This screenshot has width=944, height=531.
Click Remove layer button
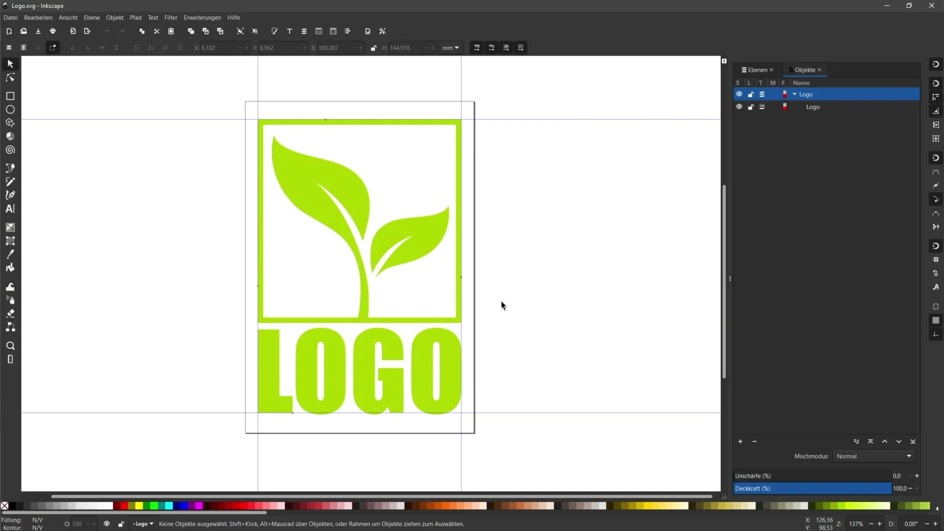tap(755, 442)
